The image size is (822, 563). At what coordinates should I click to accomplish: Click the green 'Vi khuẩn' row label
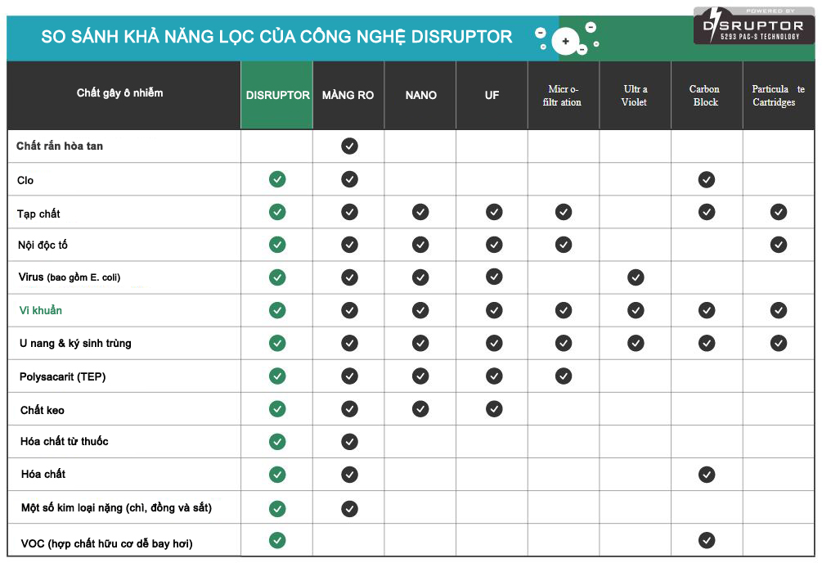click(40, 310)
